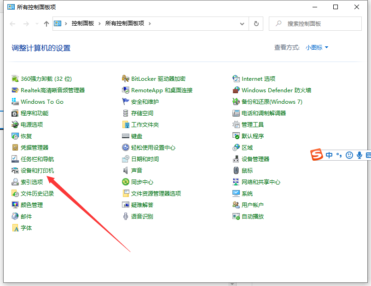This screenshot has height=286, width=371.
Task: Open Windows Defender 防火墙 icon
Action: click(236, 90)
